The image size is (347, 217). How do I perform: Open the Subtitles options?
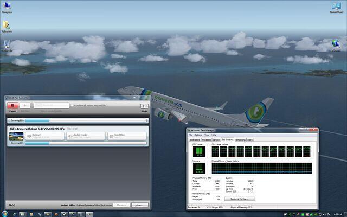point(126,136)
